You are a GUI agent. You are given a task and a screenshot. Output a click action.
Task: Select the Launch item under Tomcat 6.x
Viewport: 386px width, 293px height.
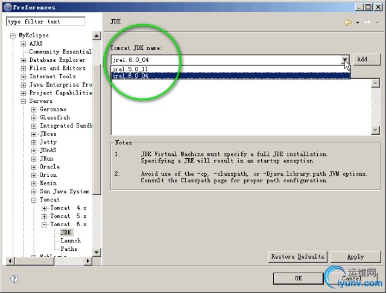71,241
